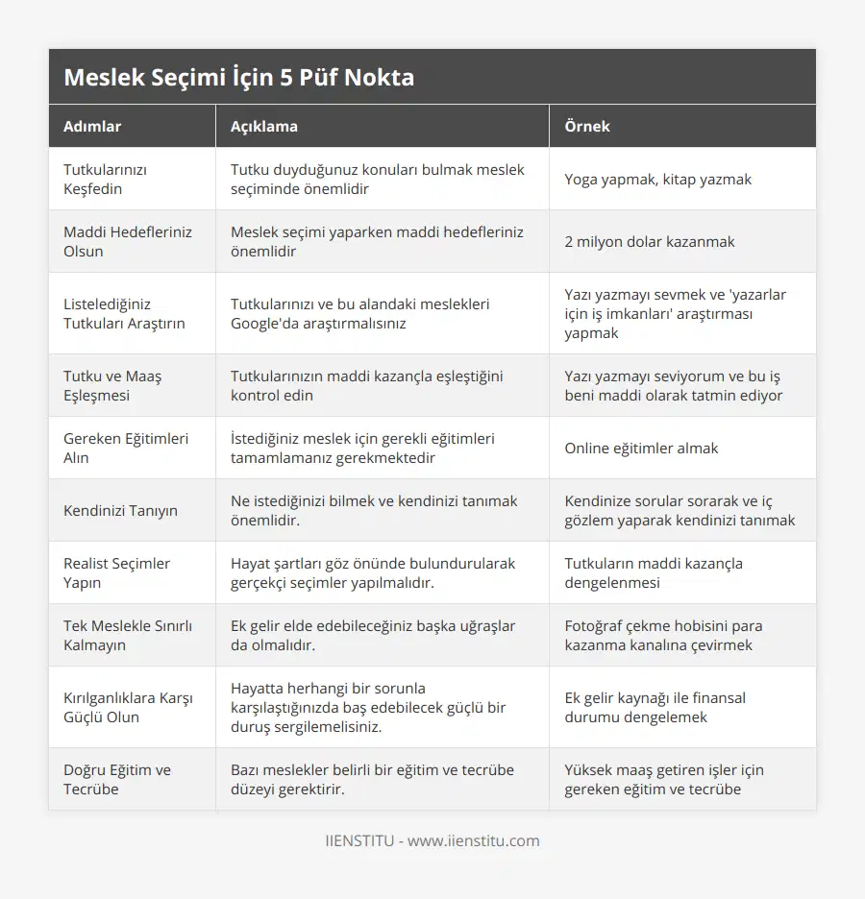Select the 'Doğru Eğitim ve Tecrübe' row label
Viewport: 865px width, 899px height.
(x=117, y=779)
